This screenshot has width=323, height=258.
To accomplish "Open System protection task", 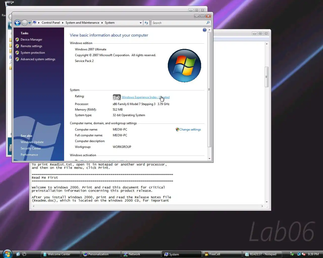I will click(33, 53).
